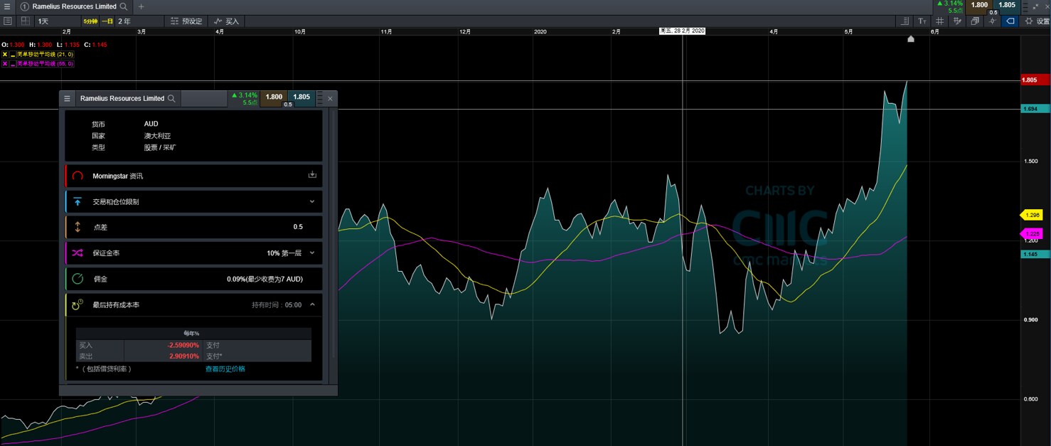Click the yellow 1.295 indicator axis tag
This screenshot has width=1051, height=446.
(x=1032, y=214)
